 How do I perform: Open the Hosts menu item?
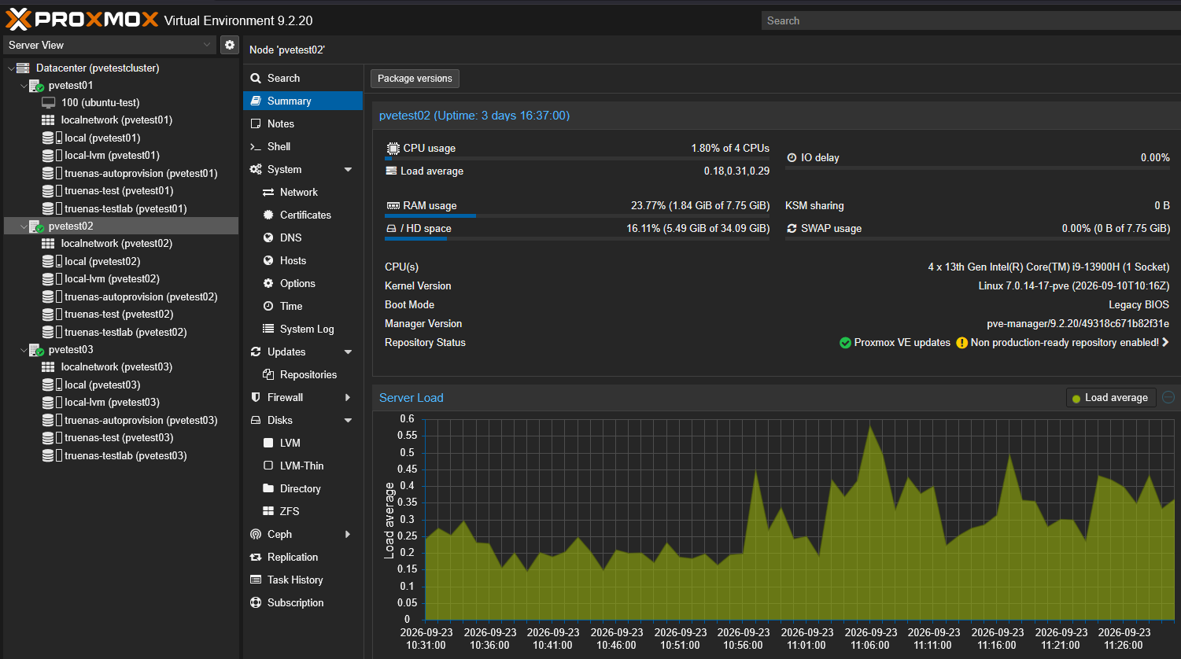coord(303,261)
